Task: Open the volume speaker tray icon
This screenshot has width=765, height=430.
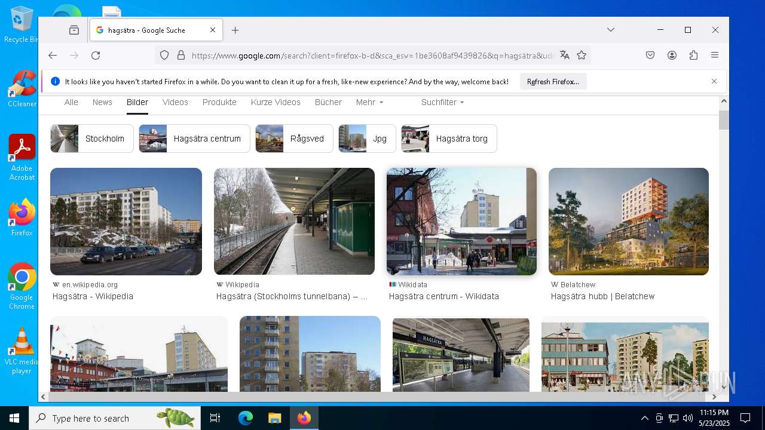Action: (687, 418)
